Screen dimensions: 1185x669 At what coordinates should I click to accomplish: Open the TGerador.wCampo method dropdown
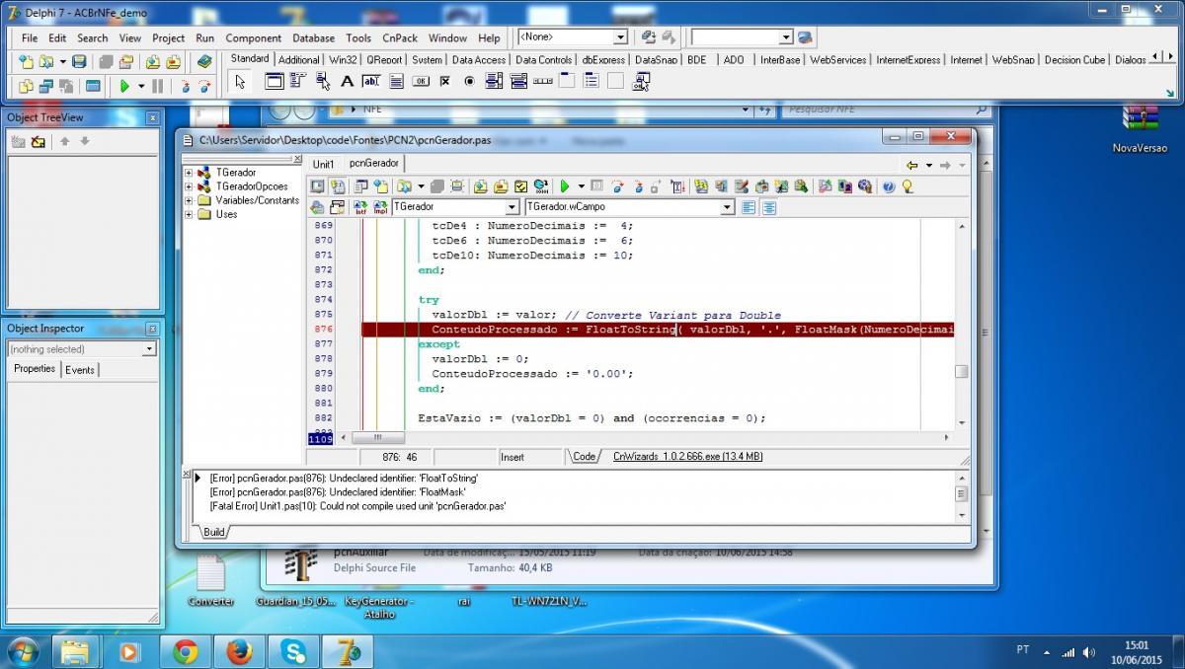coord(727,207)
